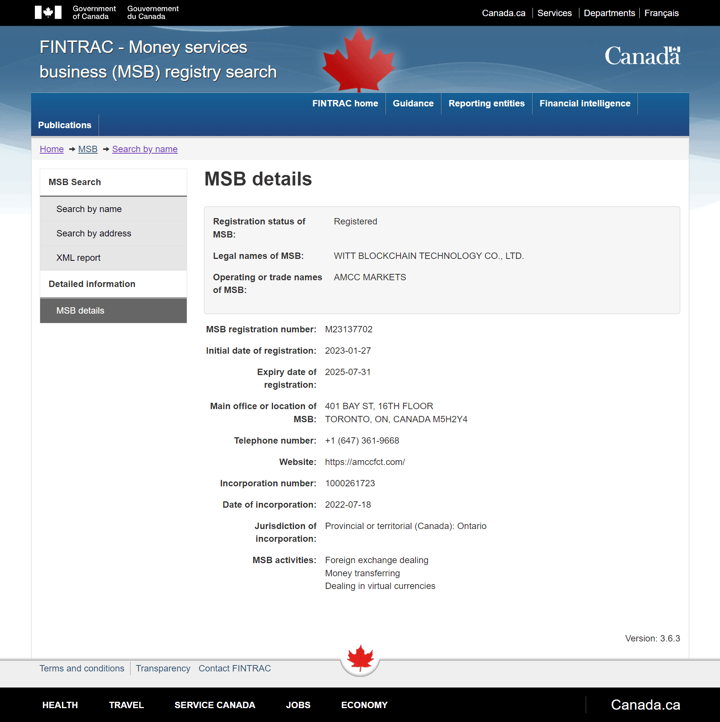
Task: Click registration number M23137702
Action: point(348,329)
